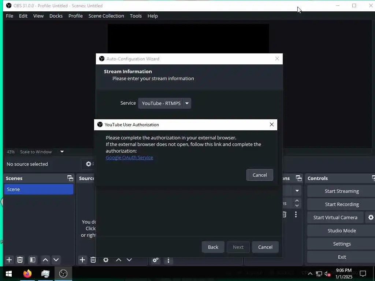Open the Edit menu
Image resolution: width=375 pixels, height=281 pixels.
tap(23, 16)
